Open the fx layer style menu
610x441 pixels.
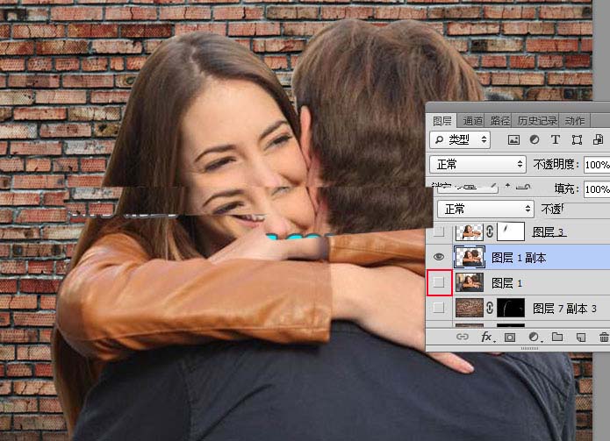point(486,337)
